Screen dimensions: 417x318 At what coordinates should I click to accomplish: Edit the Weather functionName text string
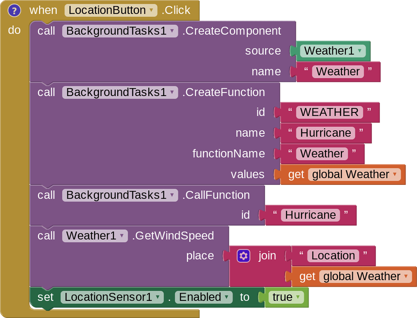tap(321, 154)
